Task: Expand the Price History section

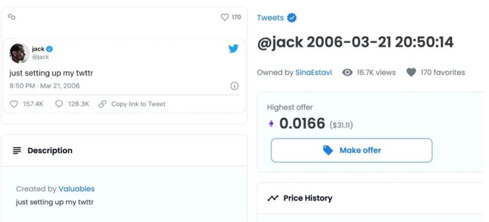Action: (x=308, y=198)
